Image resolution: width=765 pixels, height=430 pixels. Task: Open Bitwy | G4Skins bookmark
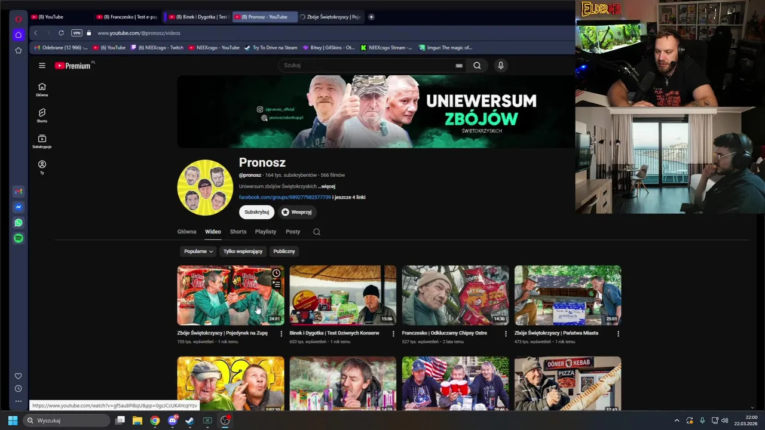(x=329, y=48)
